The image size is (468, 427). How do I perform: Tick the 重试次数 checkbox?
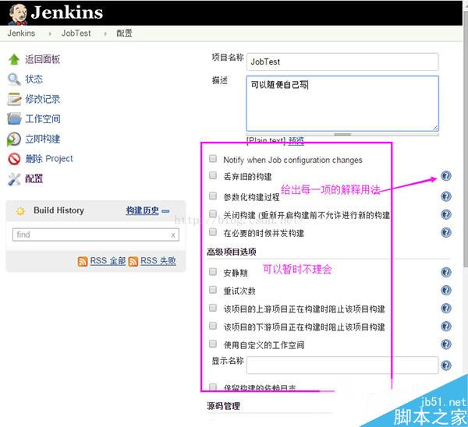pyautogui.click(x=213, y=290)
